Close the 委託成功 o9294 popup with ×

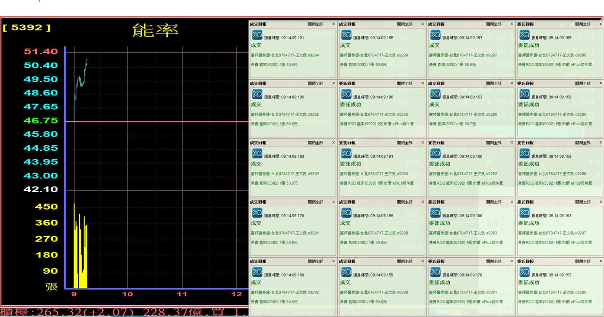[423, 143]
